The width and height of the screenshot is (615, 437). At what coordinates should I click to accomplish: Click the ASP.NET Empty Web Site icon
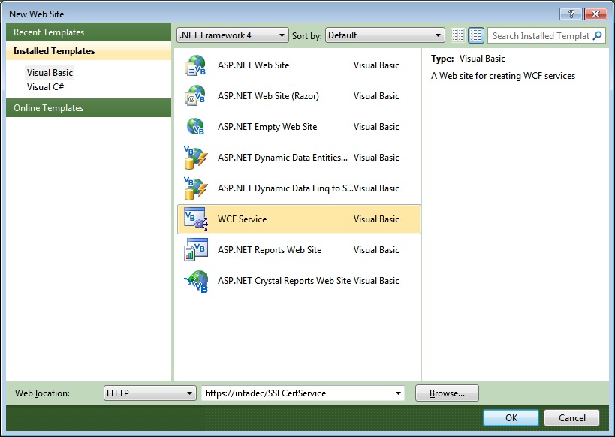tap(195, 127)
